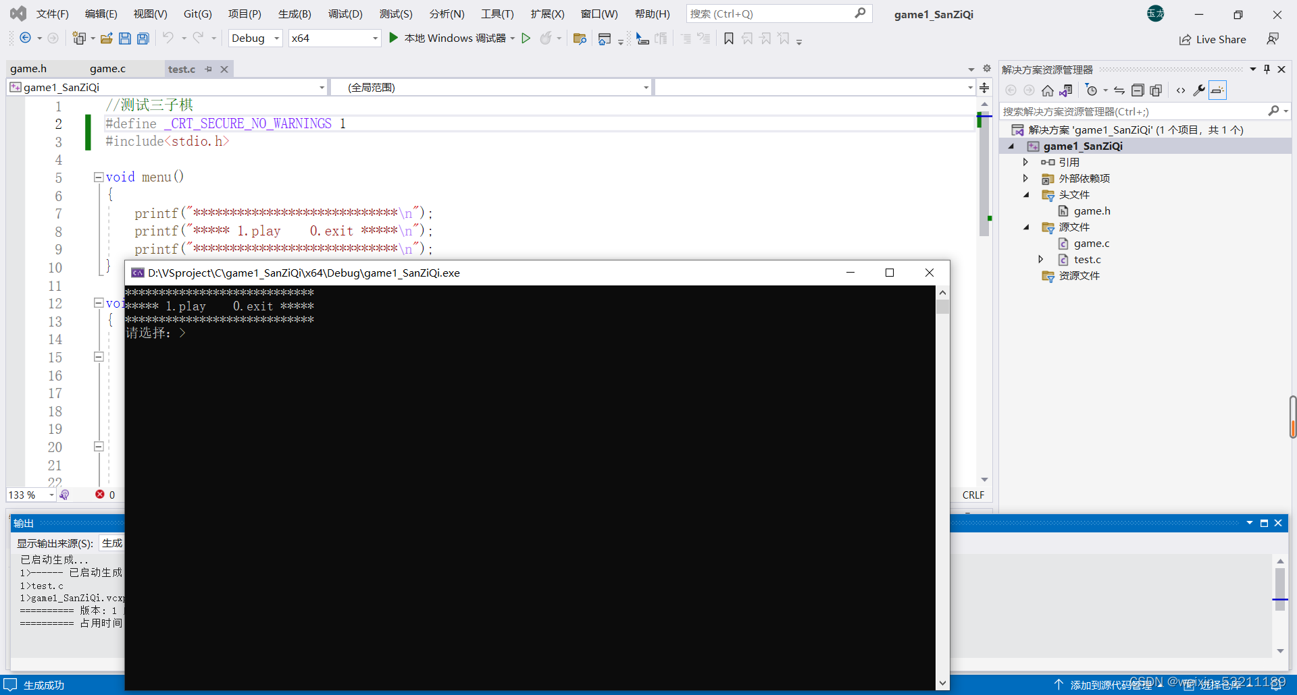This screenshot has width=1297, height=695.
Task: Click the code editor vertical scrollbar thumb
Action: (x=984, y=175)
